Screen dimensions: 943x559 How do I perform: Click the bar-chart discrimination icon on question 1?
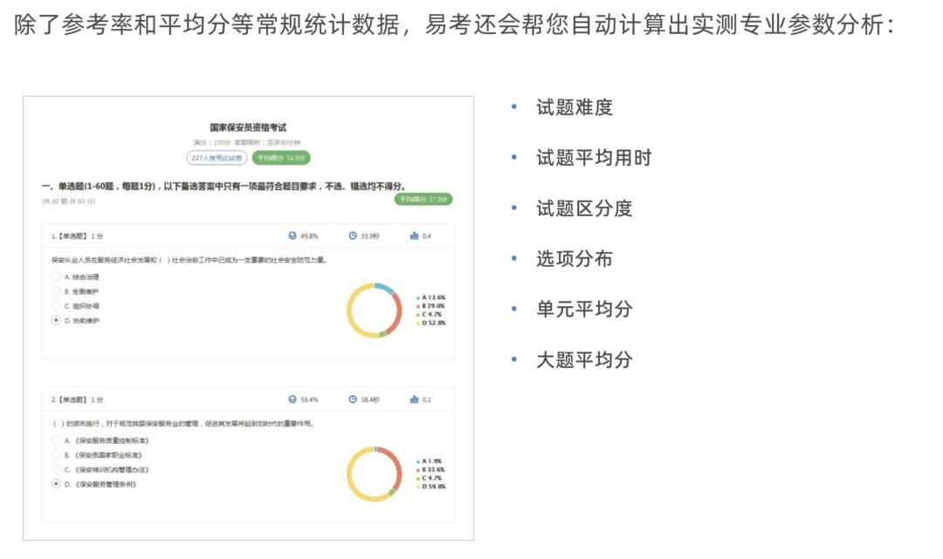pyautogui.click(x=415, y=235)
